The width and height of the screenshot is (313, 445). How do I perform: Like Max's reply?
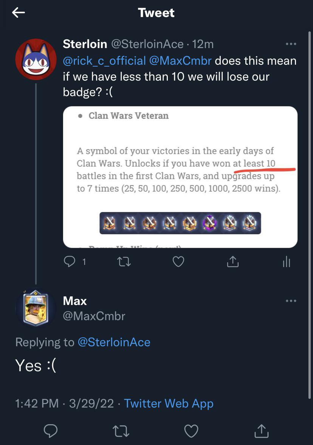click(191, 431)
